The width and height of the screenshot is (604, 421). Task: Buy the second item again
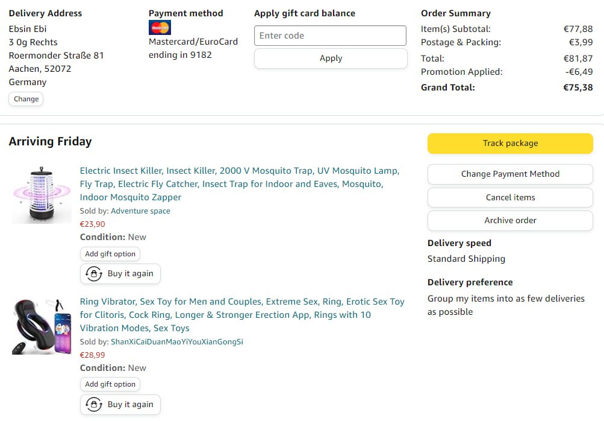coord(129,405)
